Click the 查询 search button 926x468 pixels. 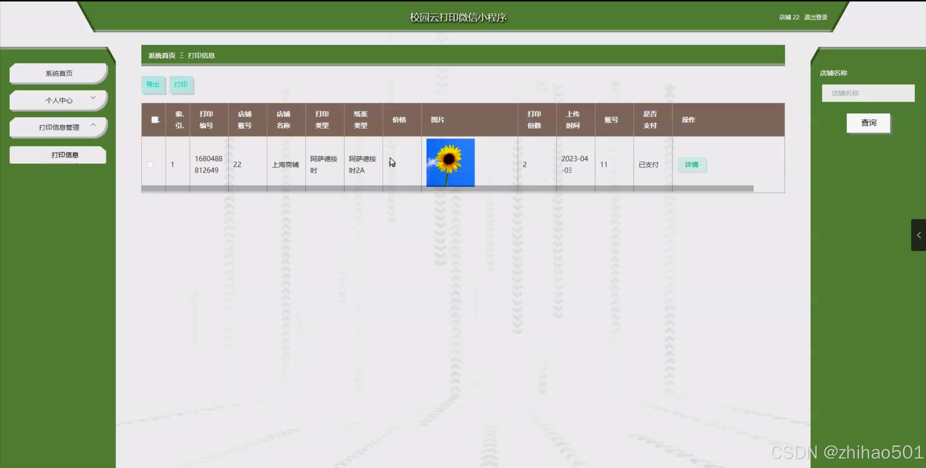point(868,123)
